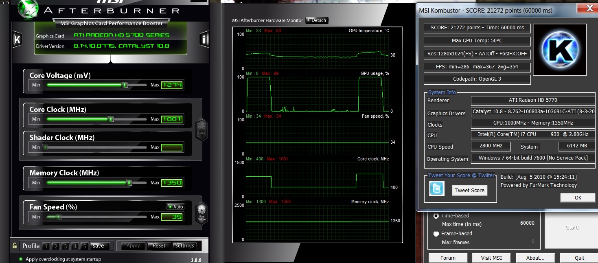Click the Max GPU Temp: 50°C box
Screen dimensions: 598x263
pyautogui.click(x=477, y=41)
